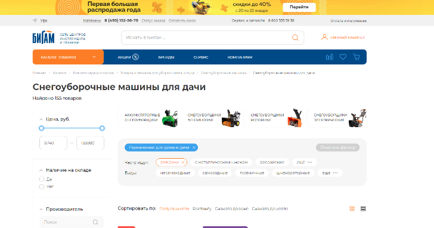
Task: Switch to grid view layout icon
Action: point(352,209)
